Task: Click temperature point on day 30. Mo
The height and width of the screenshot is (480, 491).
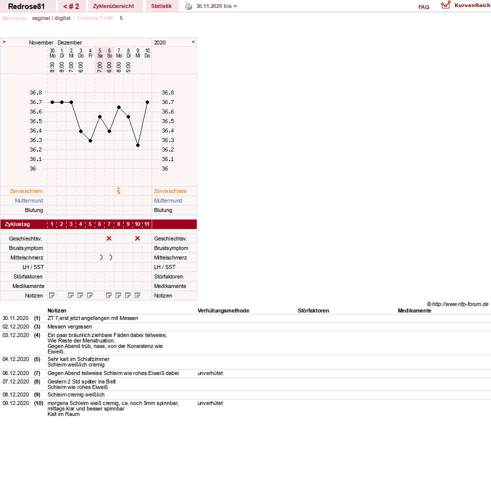Action: [x=52, y=102]
